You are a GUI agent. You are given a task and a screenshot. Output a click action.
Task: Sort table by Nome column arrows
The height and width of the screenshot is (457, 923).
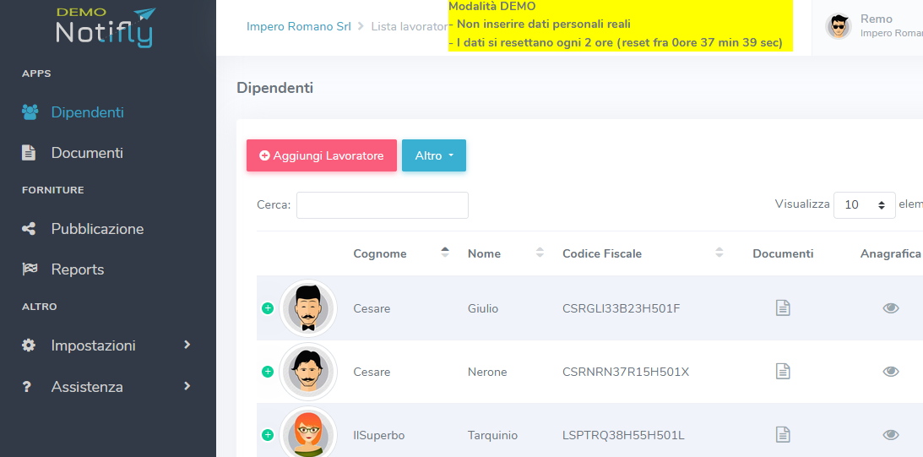[540, 253]
